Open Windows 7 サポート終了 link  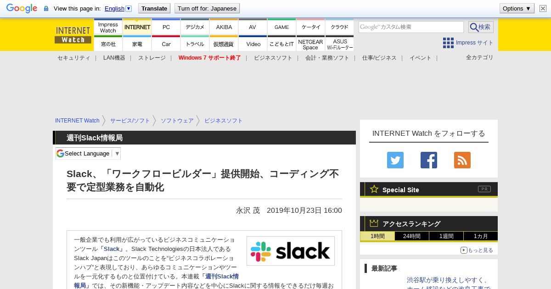point(209,58)
